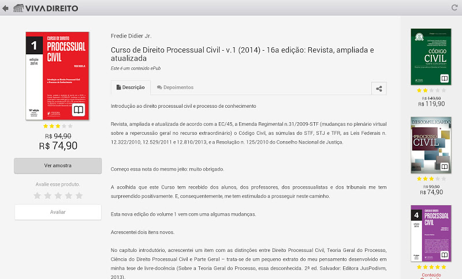Select author name Fredie Didier Jr.

tap(131, 36)
